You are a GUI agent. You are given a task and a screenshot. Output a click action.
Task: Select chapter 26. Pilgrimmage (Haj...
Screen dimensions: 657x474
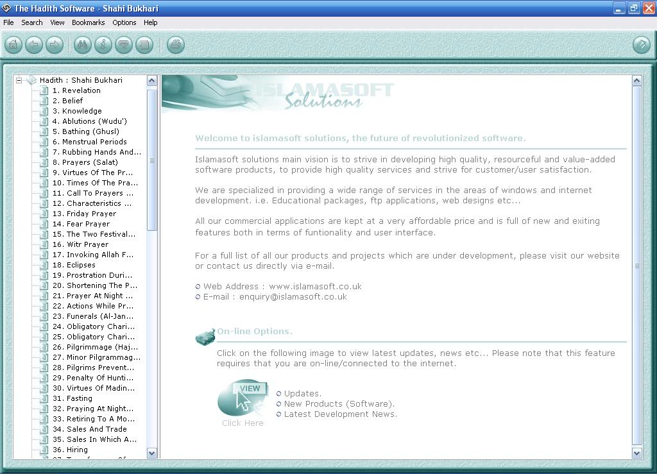pos(95,347)
